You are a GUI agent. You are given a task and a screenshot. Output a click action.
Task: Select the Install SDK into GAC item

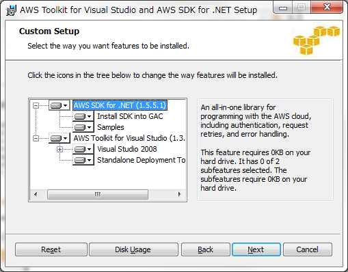tap(130, 116)
